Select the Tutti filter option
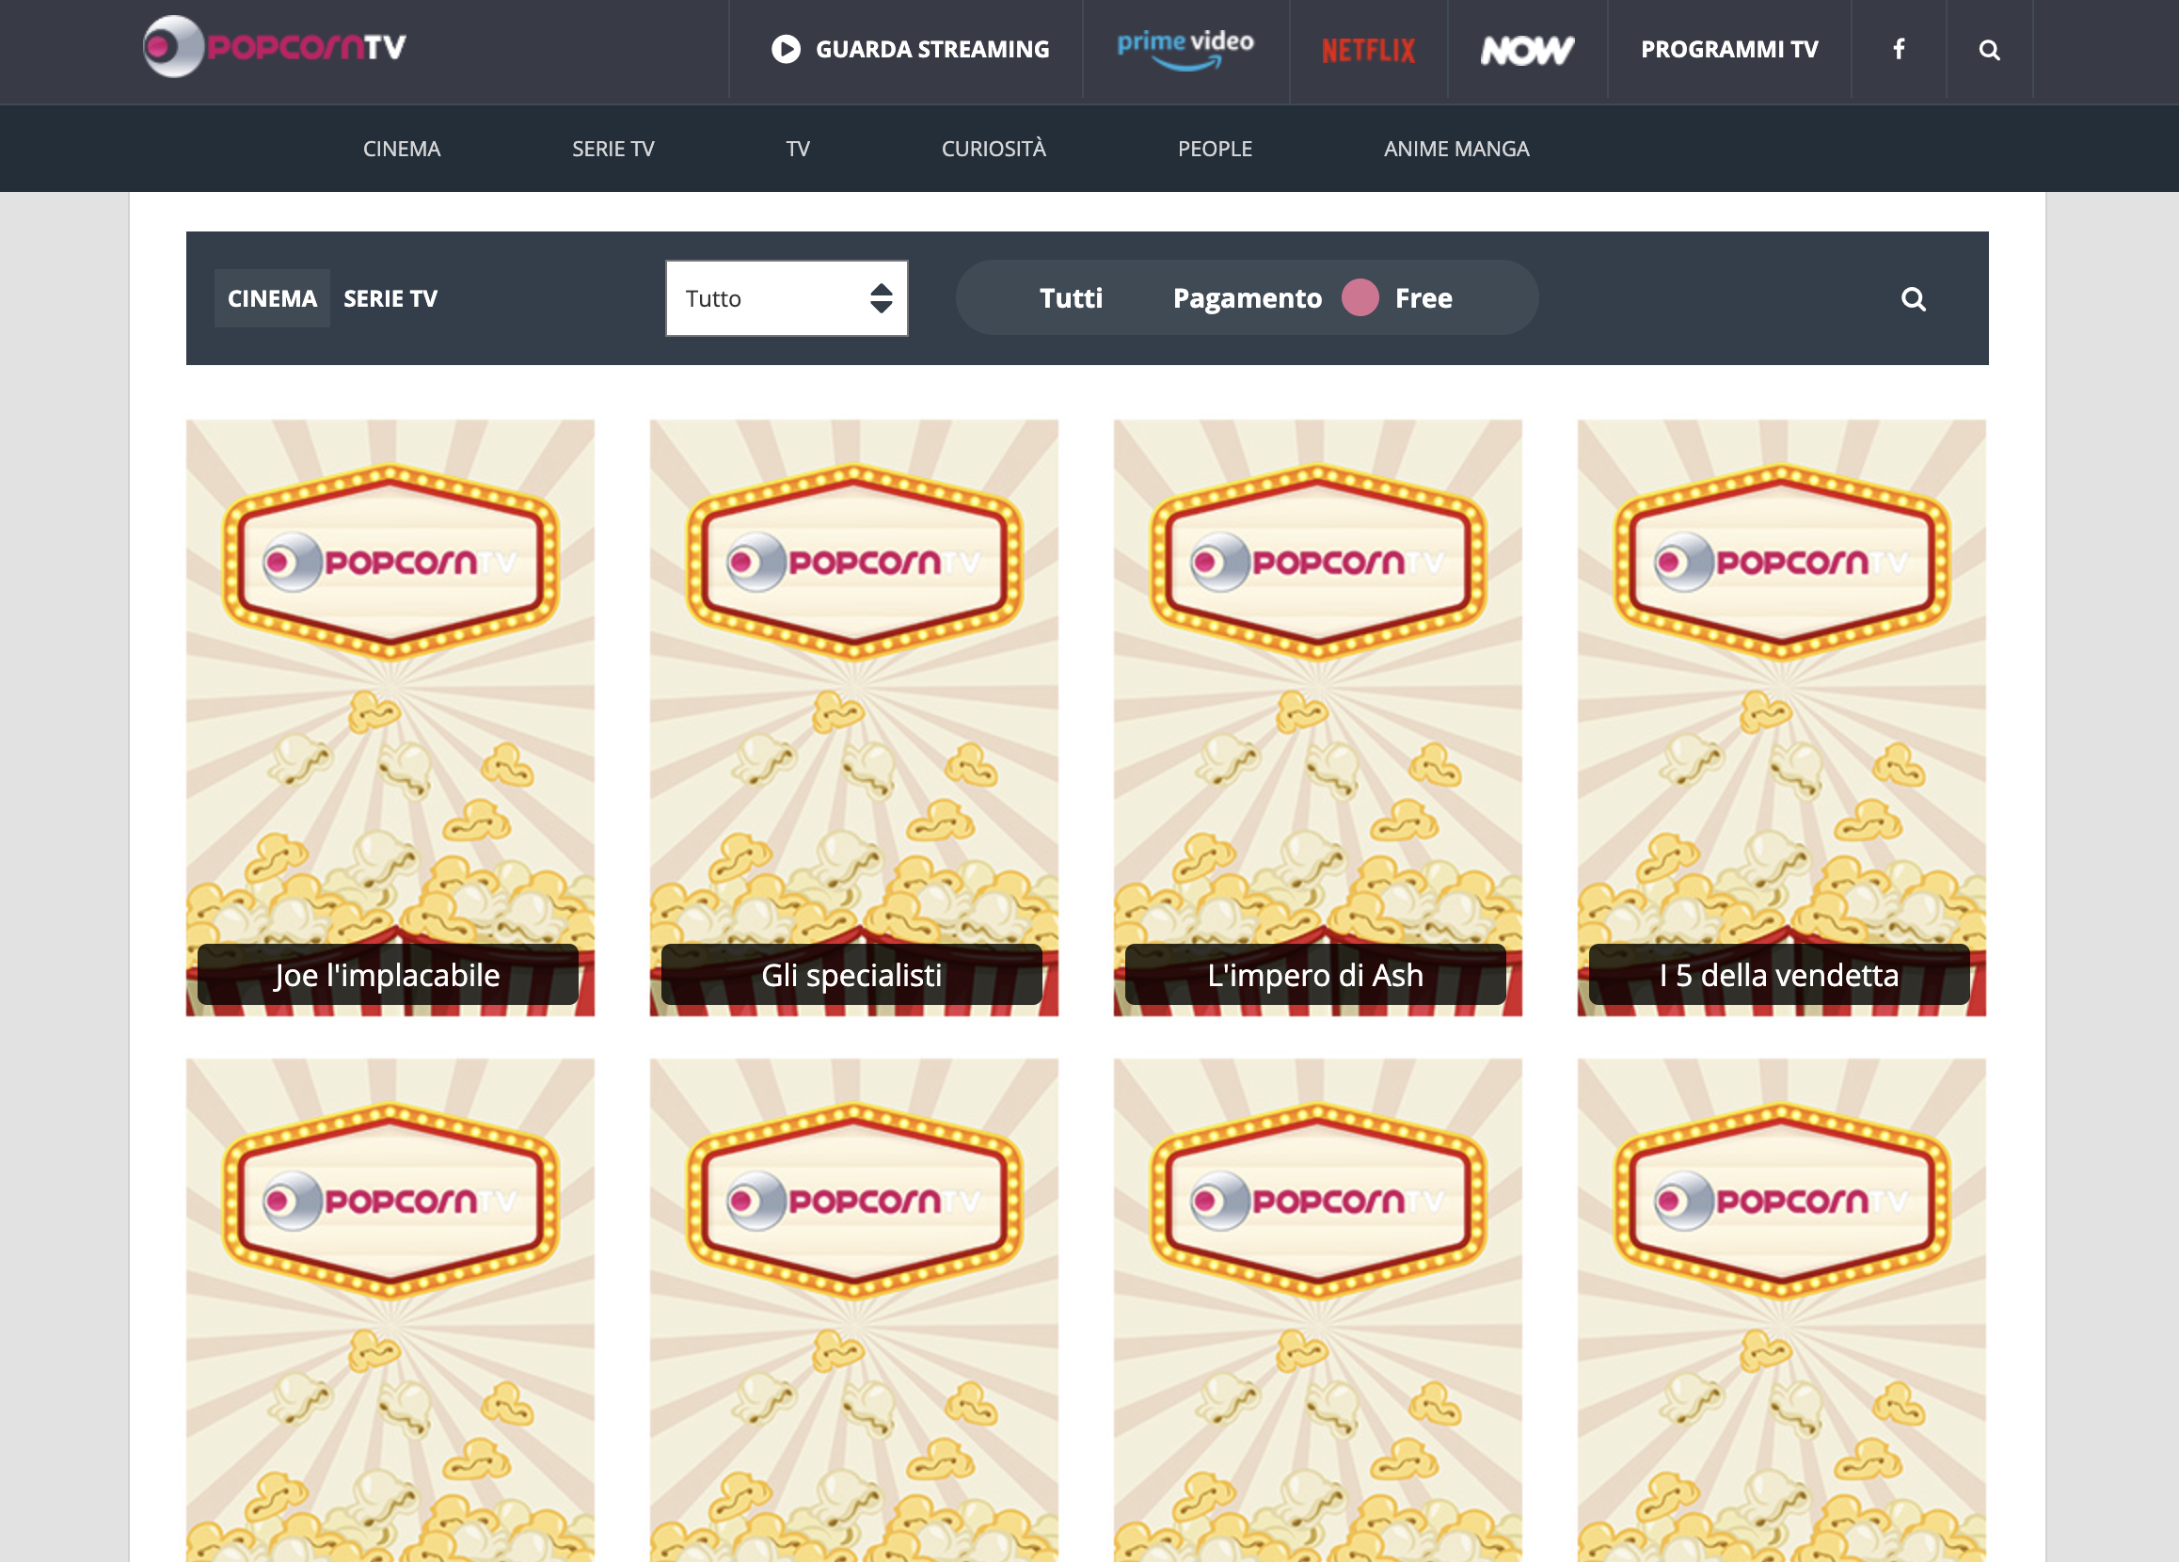The width and height of the screenshot is (2179, 1562). 1071,297
